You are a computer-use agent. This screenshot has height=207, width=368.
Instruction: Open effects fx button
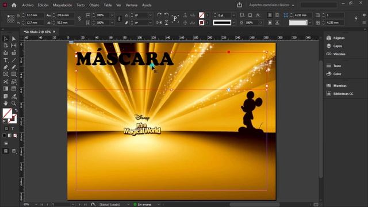pyautogui.click(x=258, y=15)
